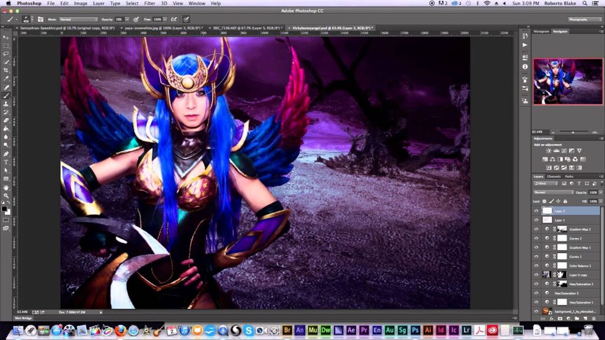The height and width of the screenshot is (340, 605).
Task: Select the Rectangular Marquee tool
Action: click(6, 45)
